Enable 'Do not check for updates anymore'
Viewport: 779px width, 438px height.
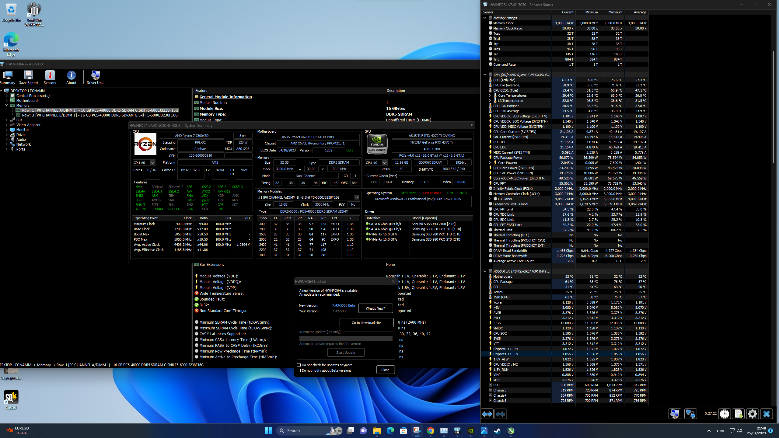[299, 365]
